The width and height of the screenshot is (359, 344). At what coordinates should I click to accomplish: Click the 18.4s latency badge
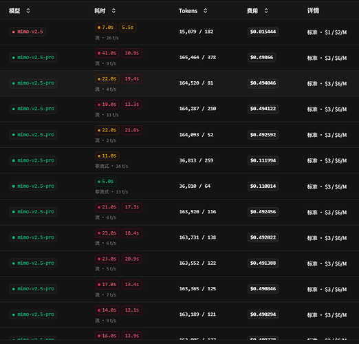pyautogui.click(x=132, y=233)
